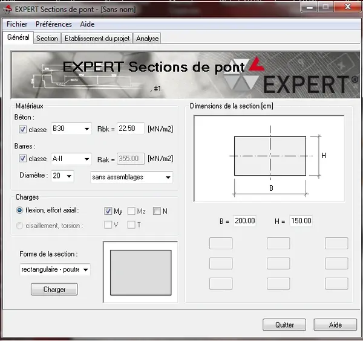Viewport: 363px width, 341px height.
Task: Toggle the My checkbox
Action: 108,211
